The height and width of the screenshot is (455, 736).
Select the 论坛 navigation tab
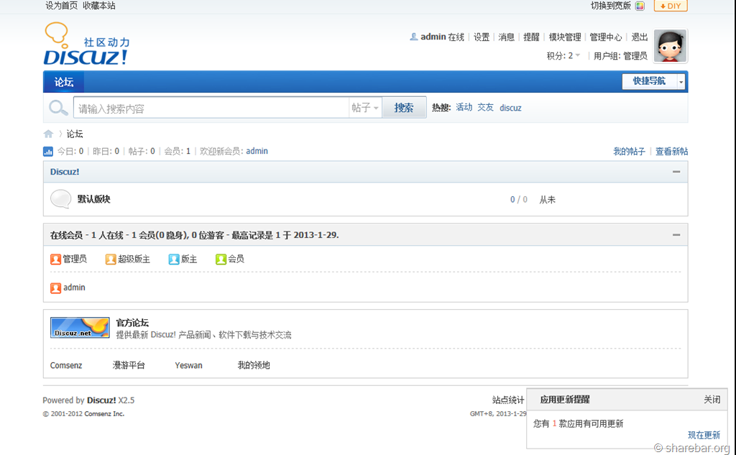click(64, 82)
